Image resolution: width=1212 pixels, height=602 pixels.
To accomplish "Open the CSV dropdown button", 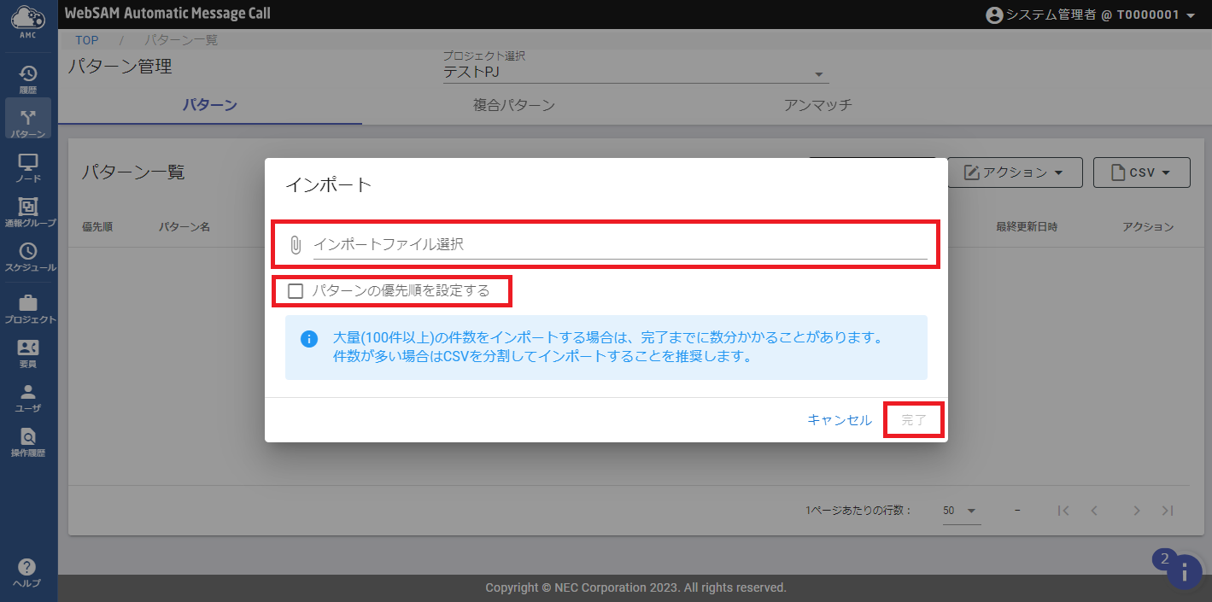I will click(x=1141, y=172).
